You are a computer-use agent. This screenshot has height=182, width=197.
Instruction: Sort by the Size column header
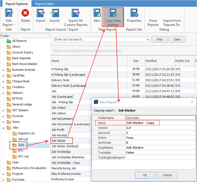coord(136,61)
